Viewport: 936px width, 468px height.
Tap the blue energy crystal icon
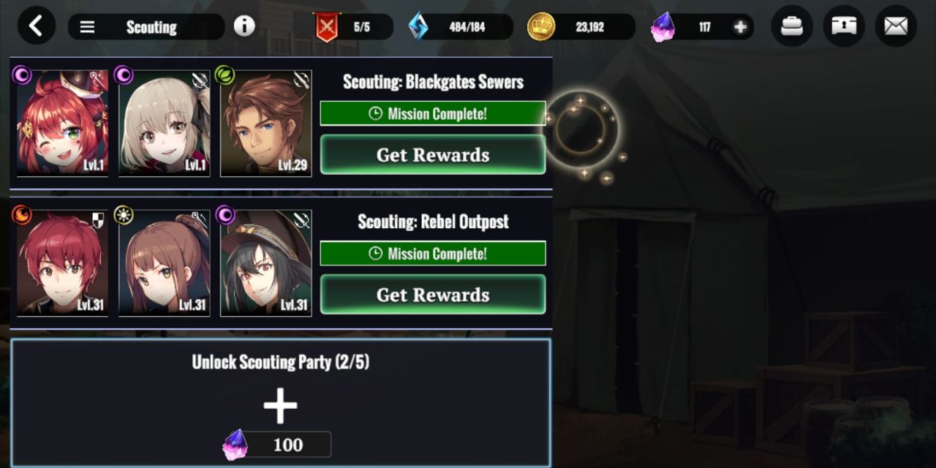click(x=418, y=26)
